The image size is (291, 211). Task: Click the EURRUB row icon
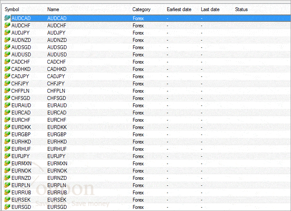pyautogui.click(x=7, y=192)
